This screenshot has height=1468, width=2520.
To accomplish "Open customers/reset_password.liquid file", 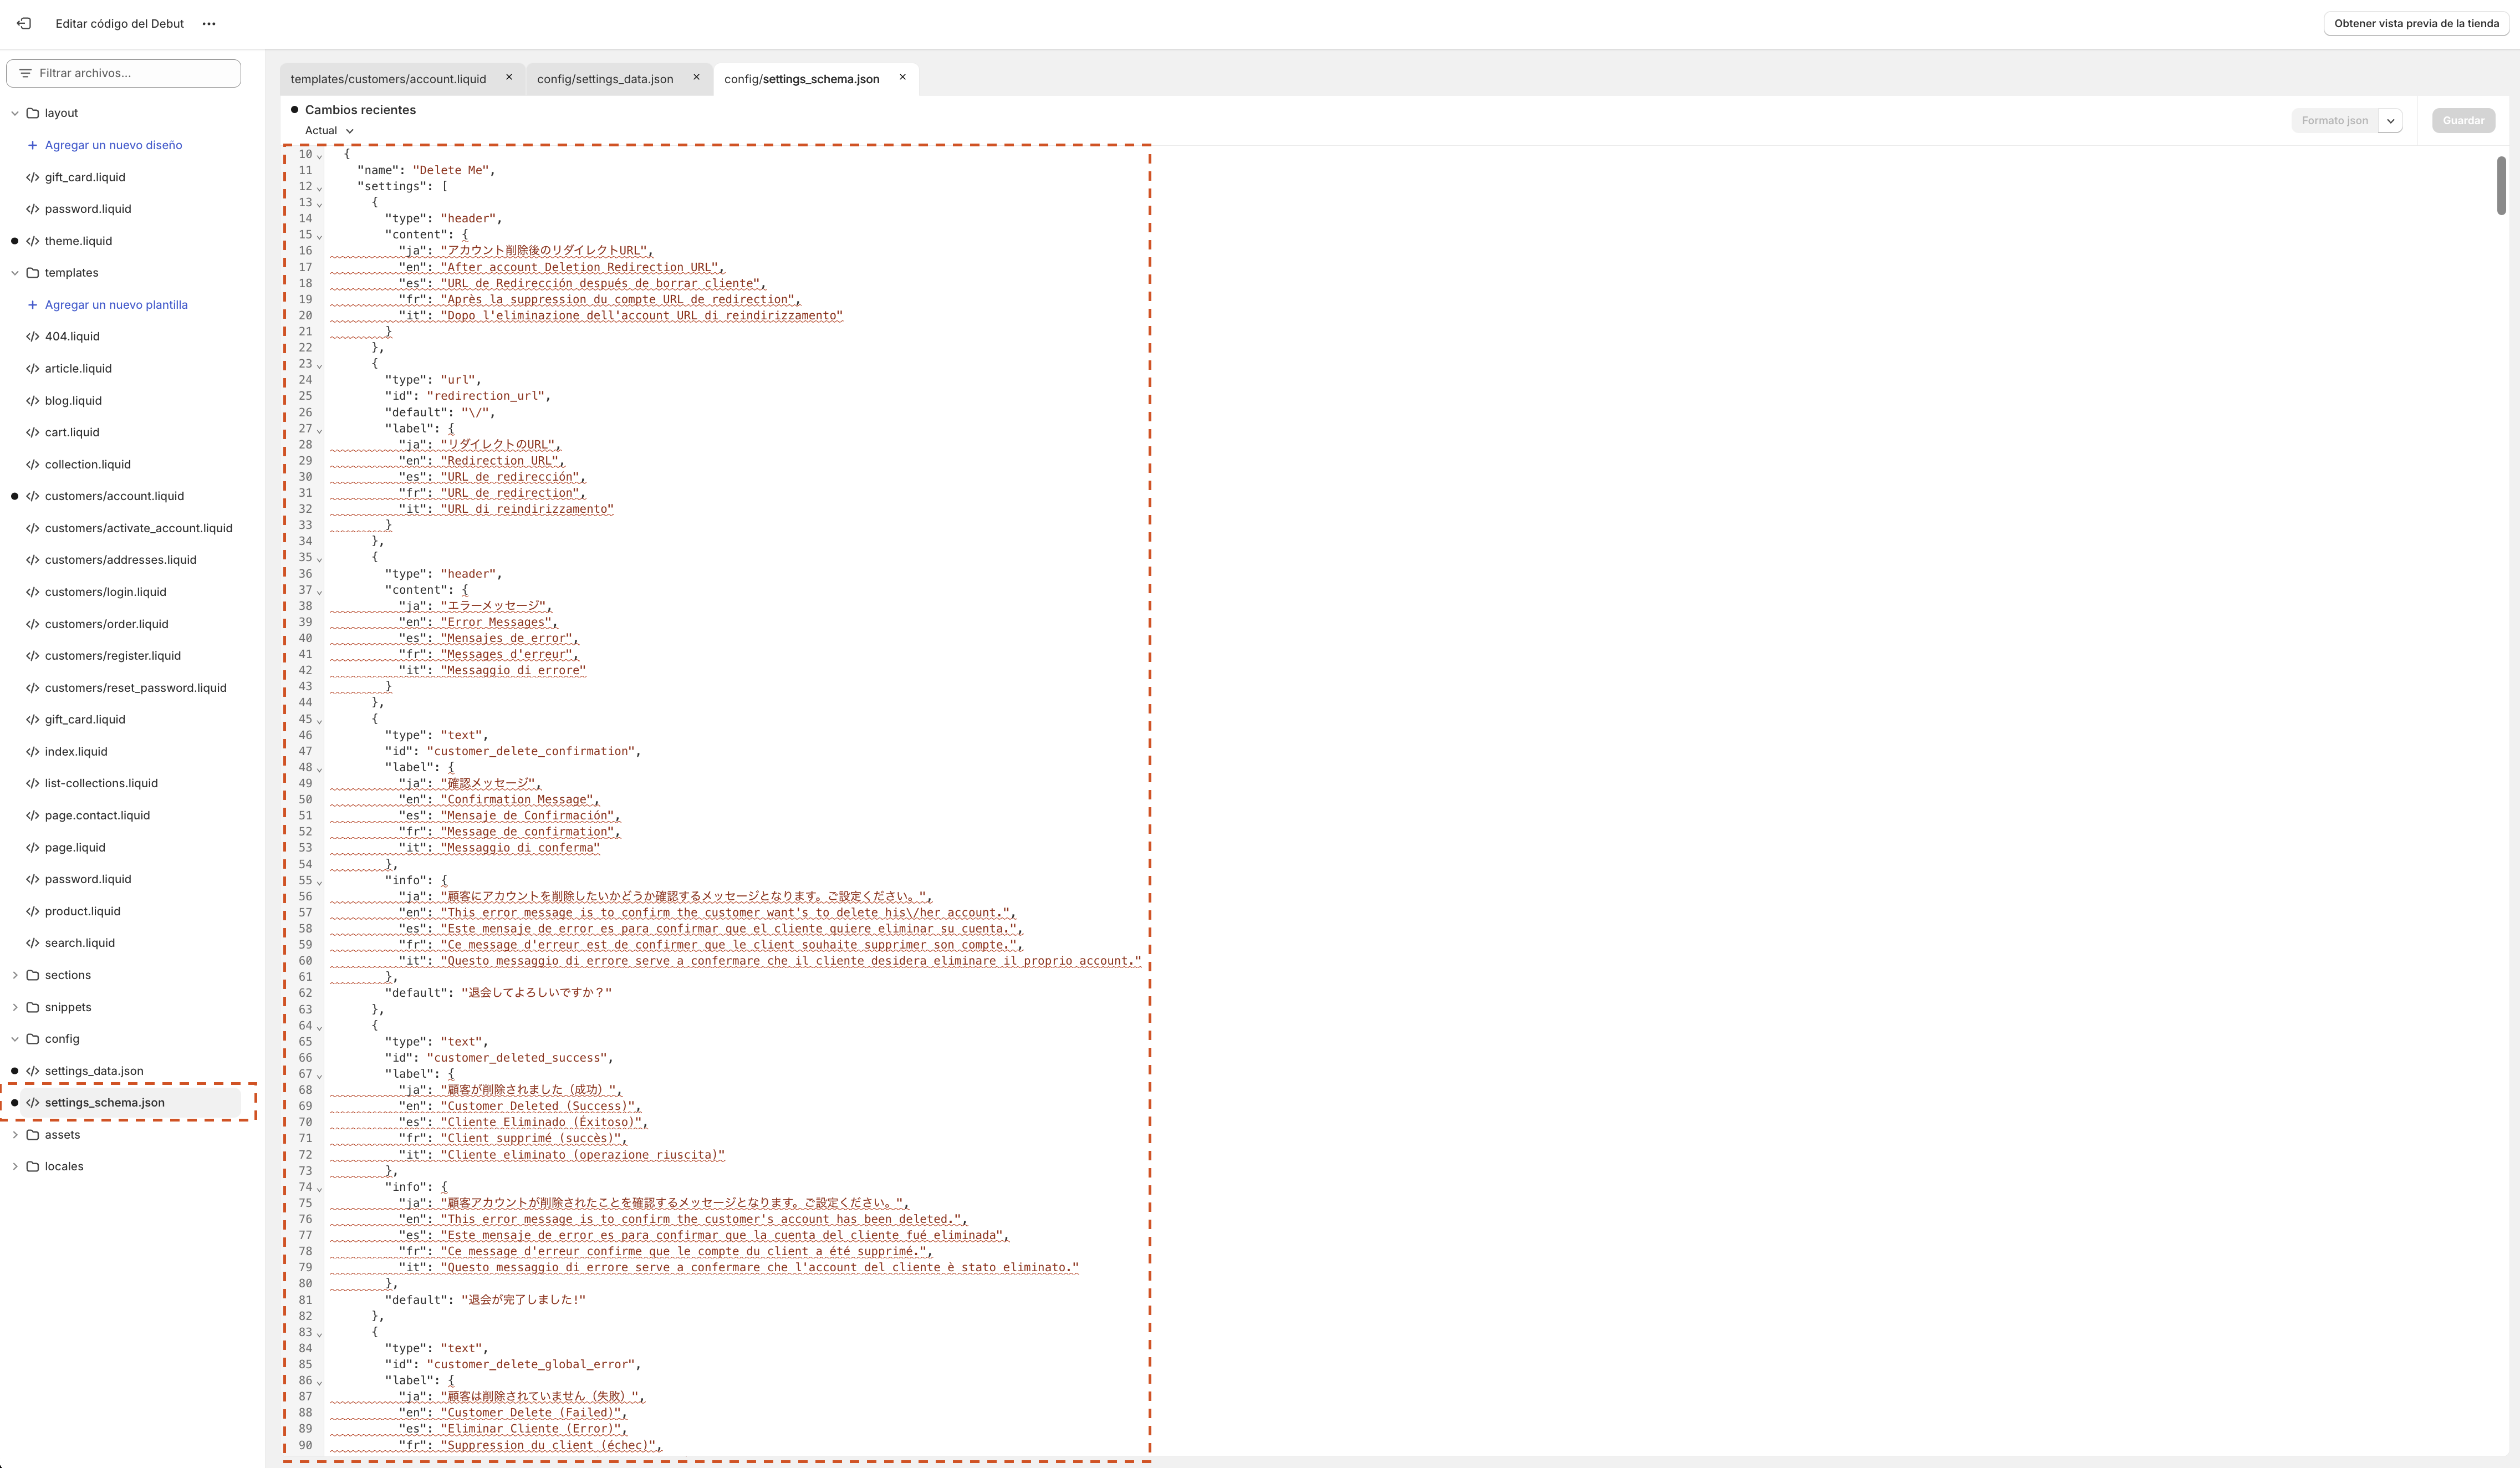I will pos(135,688).
